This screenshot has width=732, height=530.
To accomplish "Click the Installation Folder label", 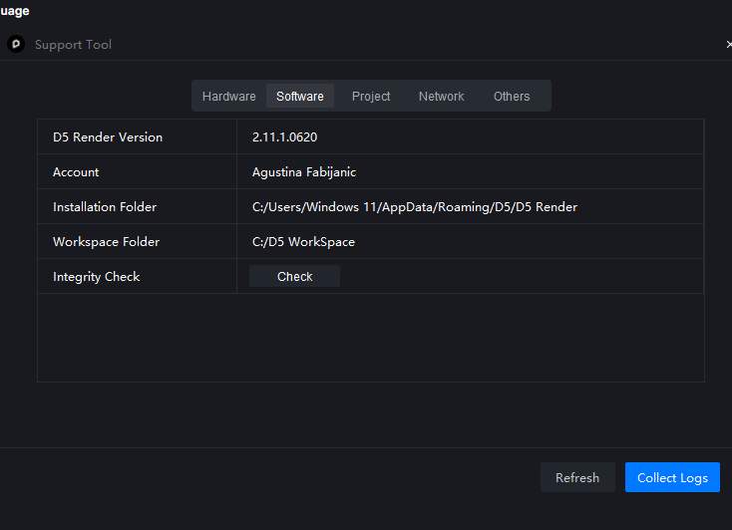I will point(105,207).
